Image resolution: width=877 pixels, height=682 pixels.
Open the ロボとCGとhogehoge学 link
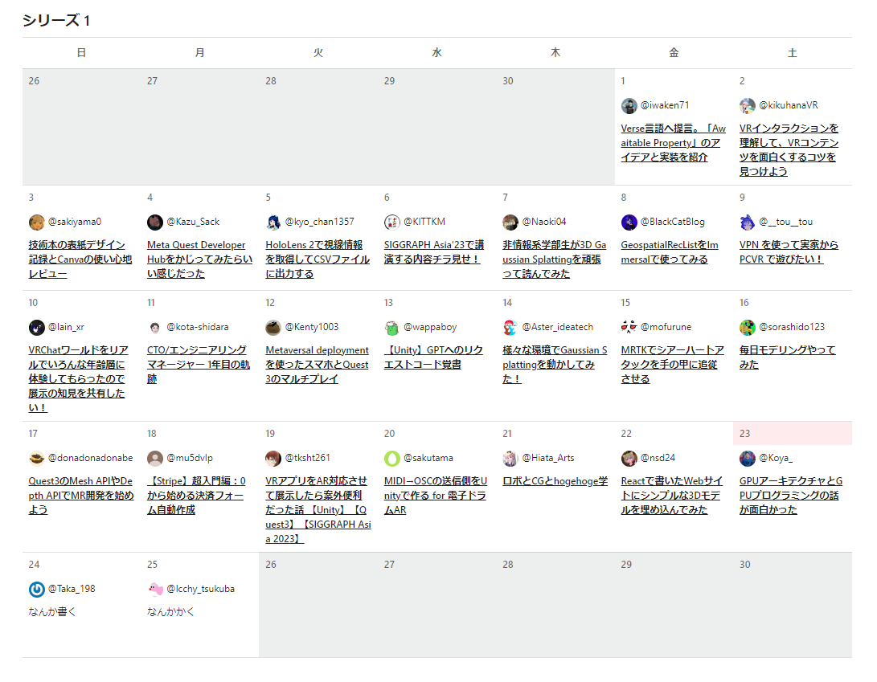click(x=555, y=481)
